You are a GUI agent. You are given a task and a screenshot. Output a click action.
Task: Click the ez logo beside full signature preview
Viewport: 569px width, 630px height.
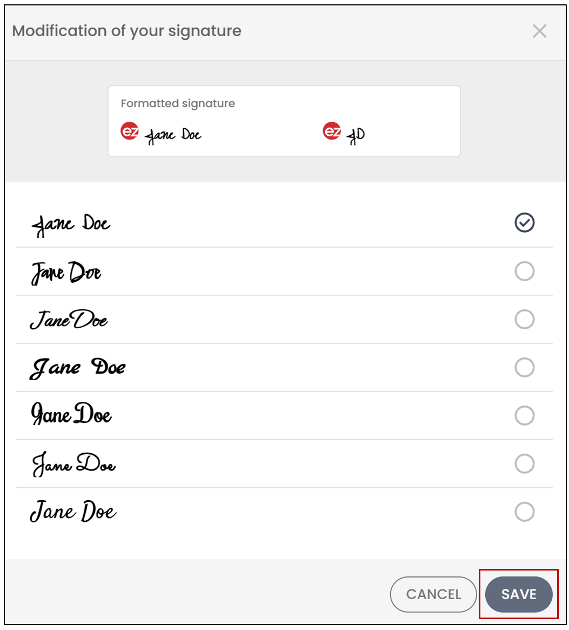[x=130, y=131]
